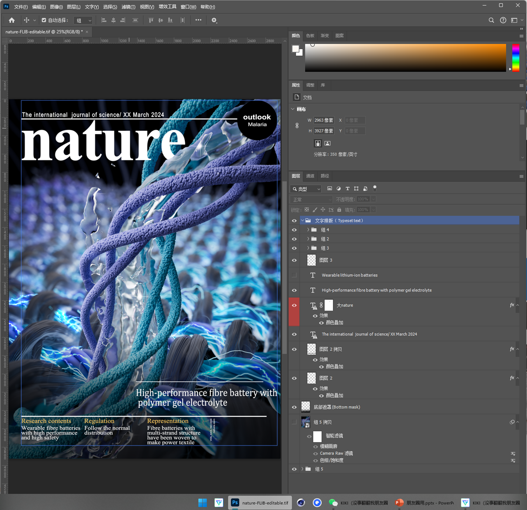Open the 滤镜(T) menu

coord(128,7)
